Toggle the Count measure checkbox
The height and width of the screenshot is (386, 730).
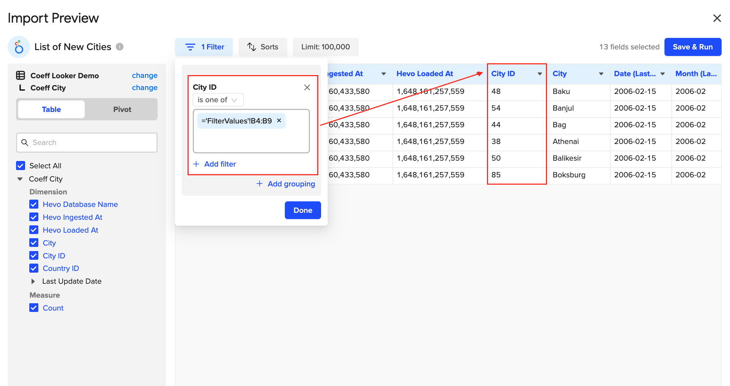tap(34, 308)
